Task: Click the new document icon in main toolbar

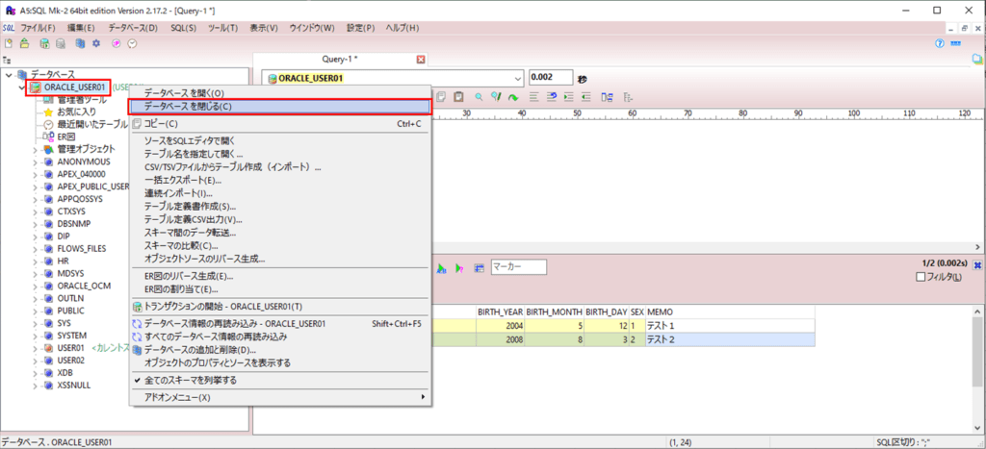Action: [10, 43]
